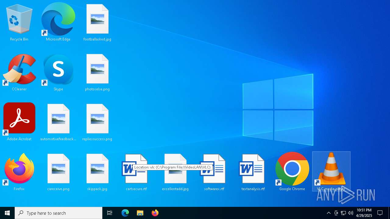Select the Firefox desktop shortcut
Image resolution: width=390 pixels, height=219 pixels.
point(19,172)
